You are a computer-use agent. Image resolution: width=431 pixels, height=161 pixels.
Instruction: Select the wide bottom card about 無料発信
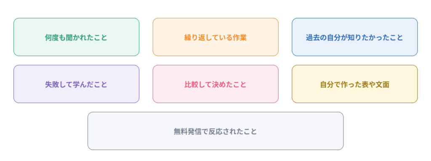click(x=215, y=131)
